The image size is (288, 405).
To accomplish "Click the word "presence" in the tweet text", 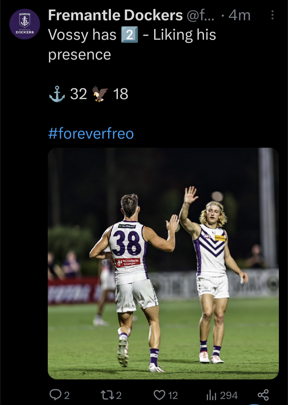I will (x=79, y=55).
